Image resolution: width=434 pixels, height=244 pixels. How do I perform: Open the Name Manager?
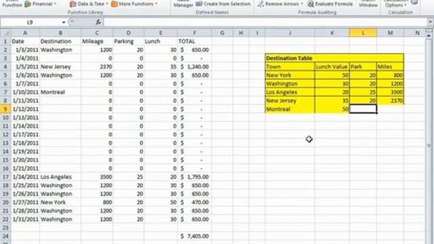183,4
